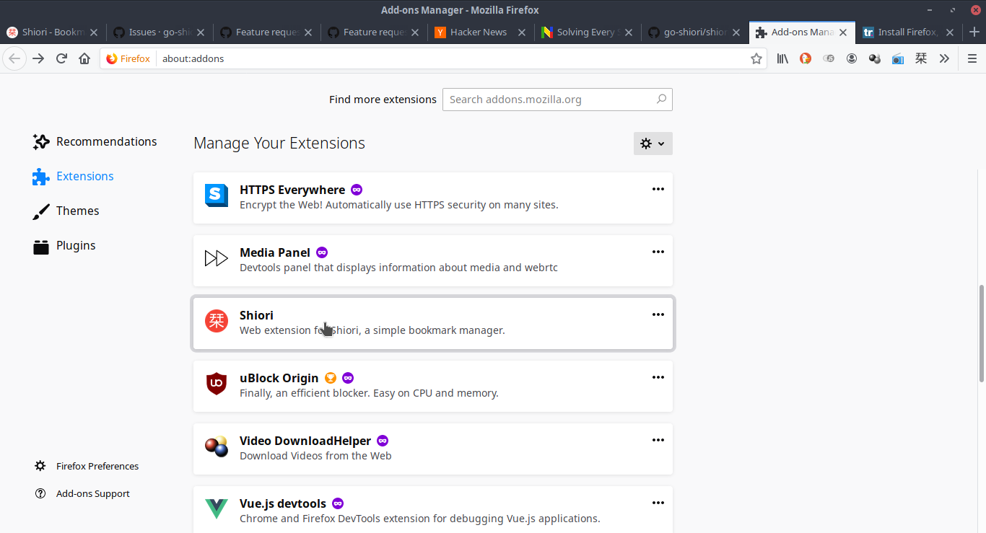The height and width of the screenshot is (533, 986).
Task: Open the DuckDuckGo extension icon
Action: [806, 58]
